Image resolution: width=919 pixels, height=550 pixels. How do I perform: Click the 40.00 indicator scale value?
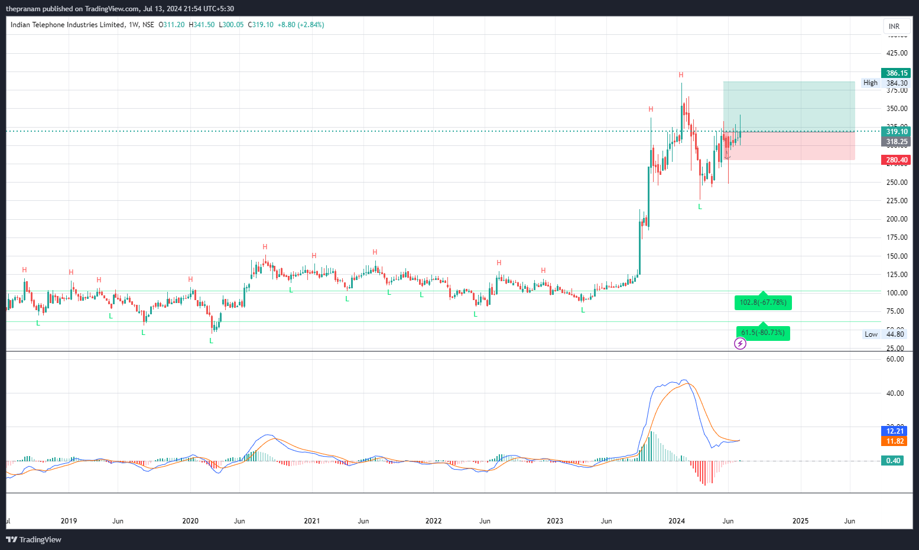[895, 393]
